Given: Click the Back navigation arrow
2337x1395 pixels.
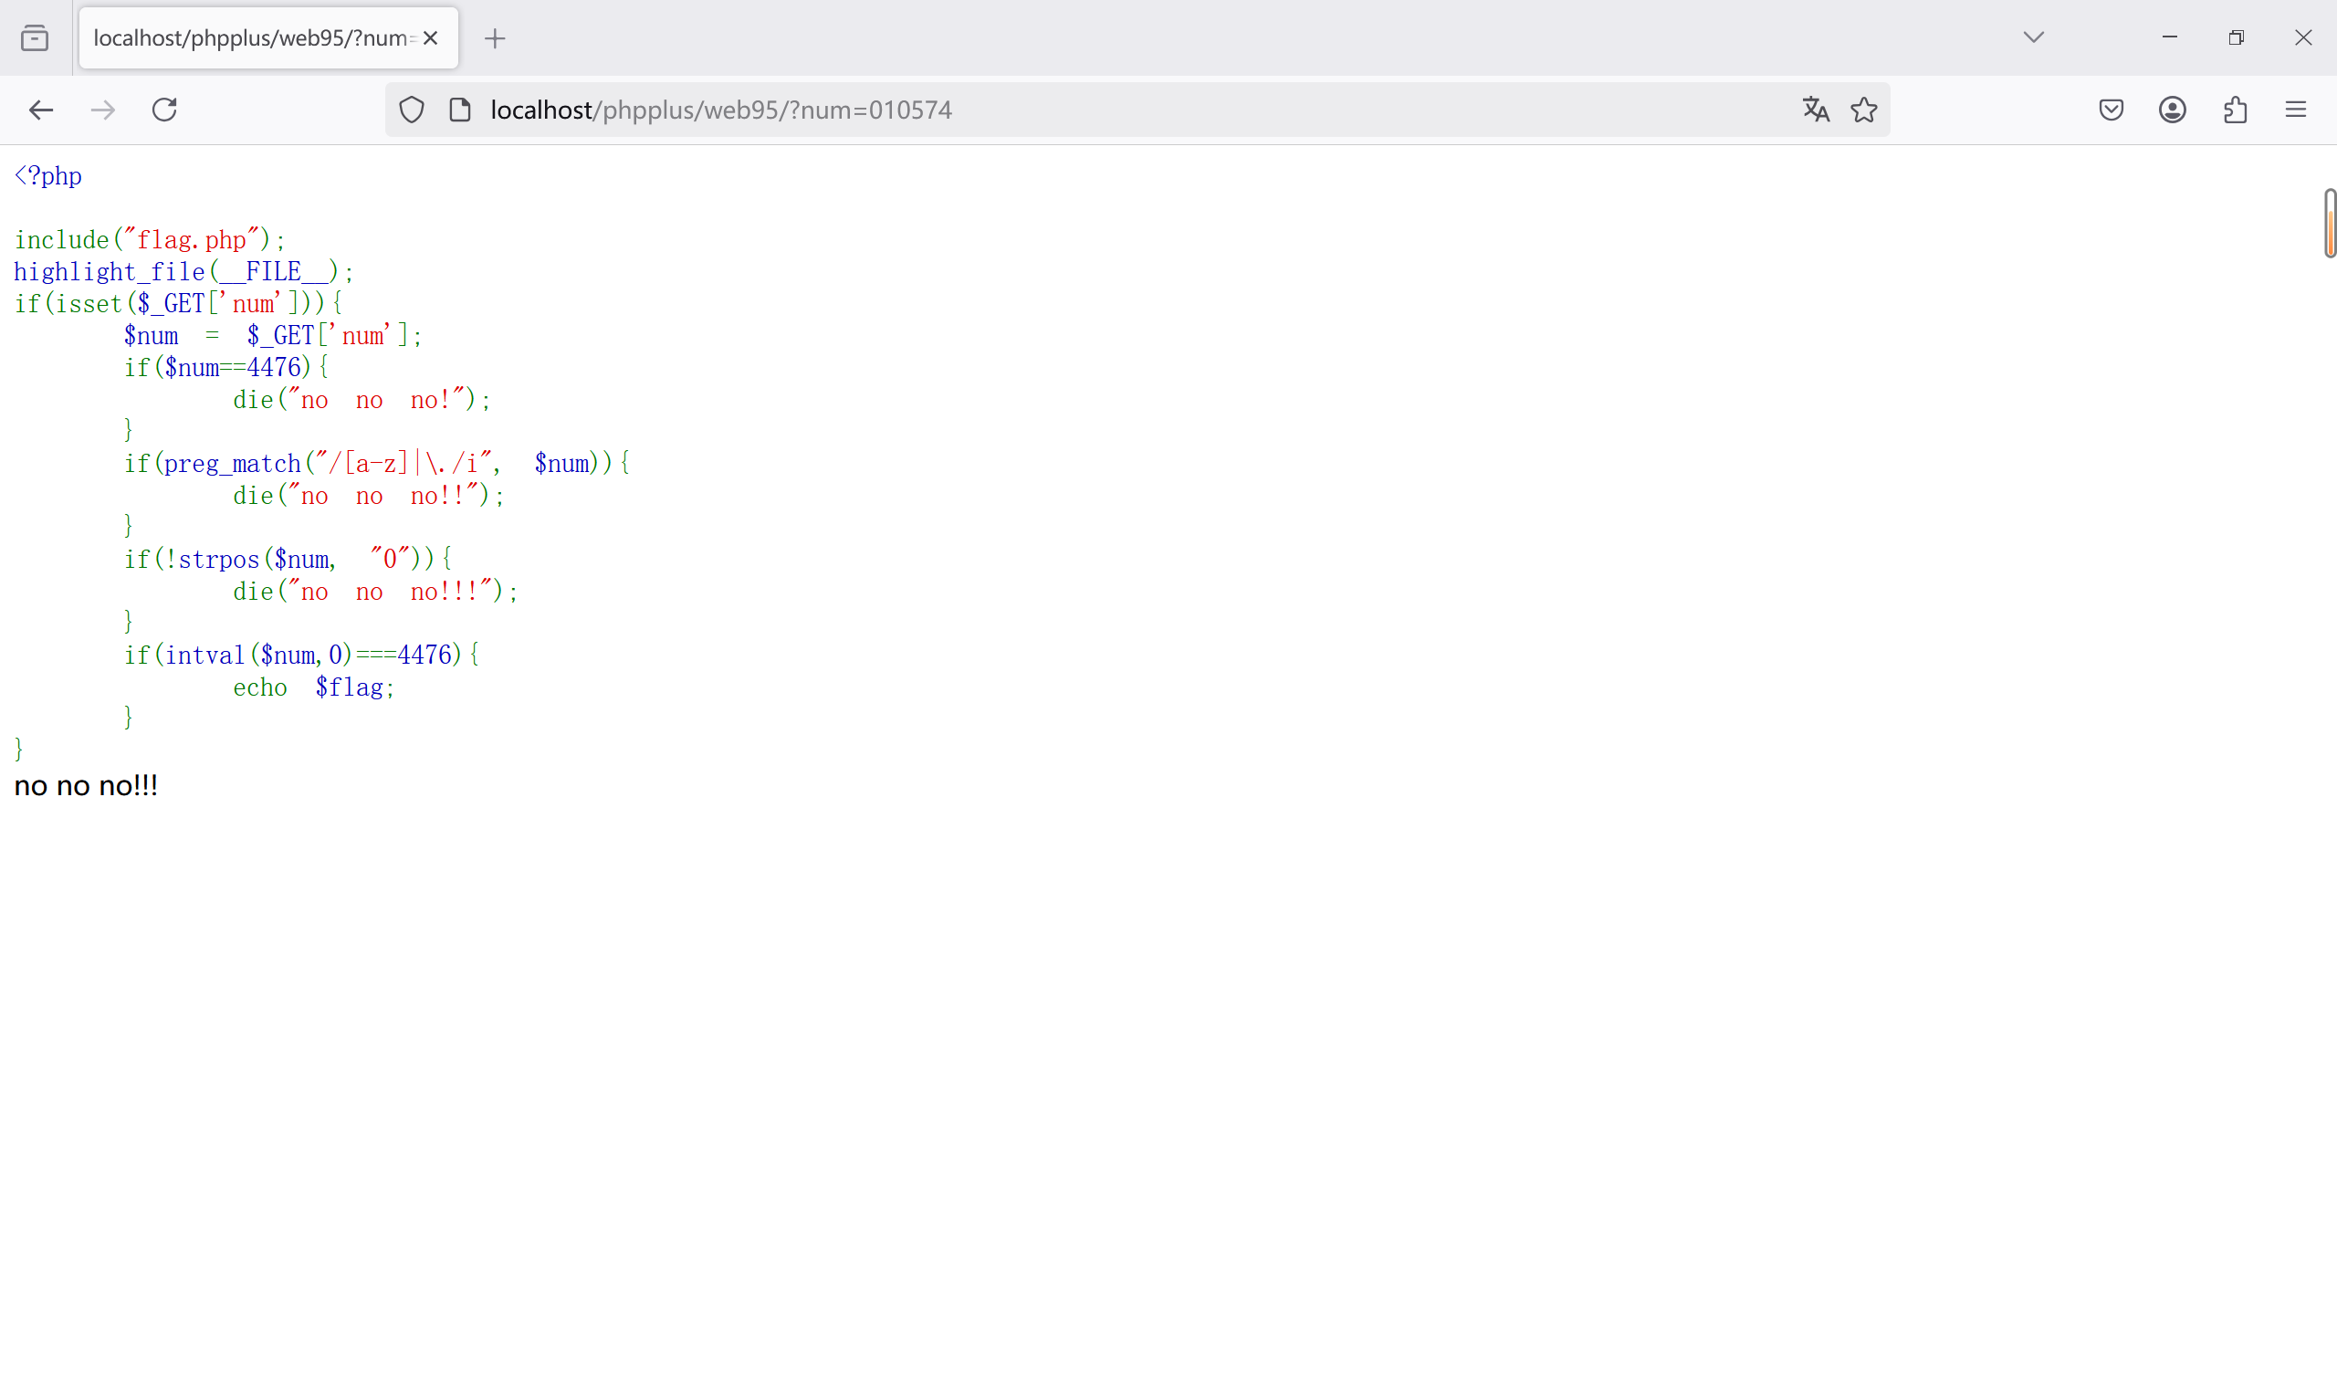Looking at the screenshot, I should [40, 110].
